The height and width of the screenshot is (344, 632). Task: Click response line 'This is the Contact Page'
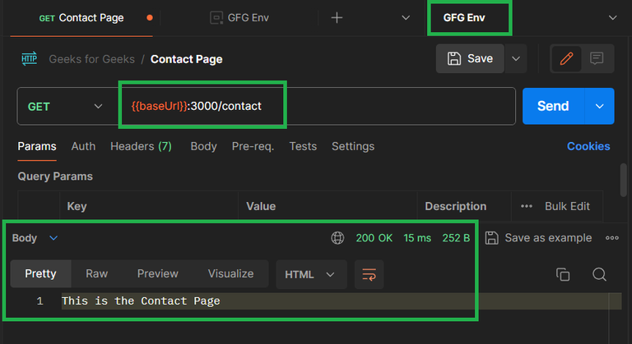pyautogui.click(x=141, y=301)
